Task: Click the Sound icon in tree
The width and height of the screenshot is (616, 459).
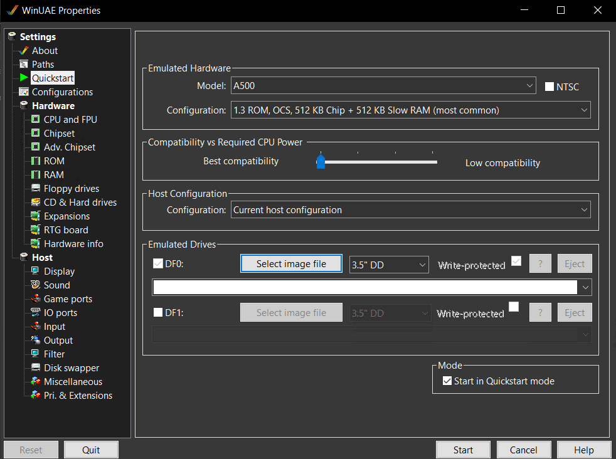Action: (35, 285)
